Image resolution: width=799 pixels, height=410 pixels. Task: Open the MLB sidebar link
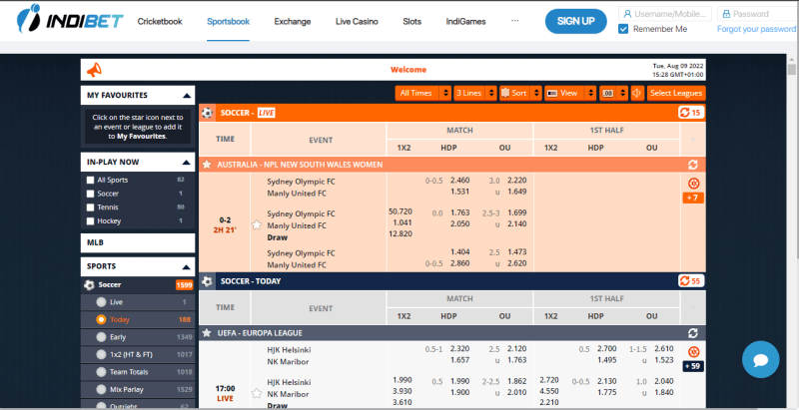tap(138, 242)
